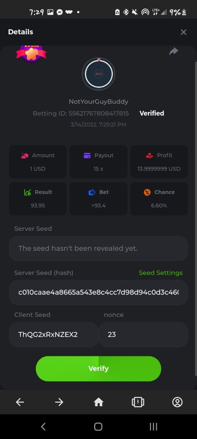This screenshot has width=197, height=439.
Task: Select the Server Seed hash field
Action: click(x=98, y=293)
